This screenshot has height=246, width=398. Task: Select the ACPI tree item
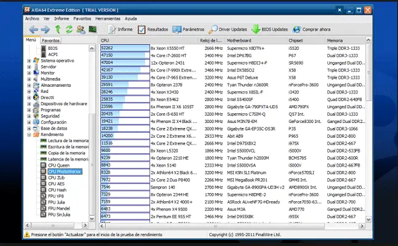click(52, 54)
